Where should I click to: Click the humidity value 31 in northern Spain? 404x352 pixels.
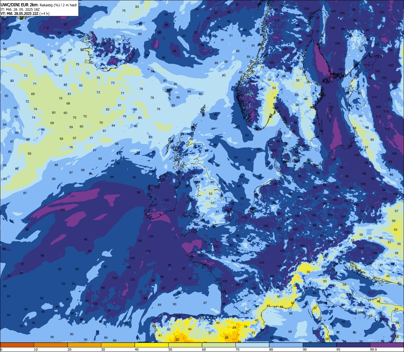(x=190, y=319)
